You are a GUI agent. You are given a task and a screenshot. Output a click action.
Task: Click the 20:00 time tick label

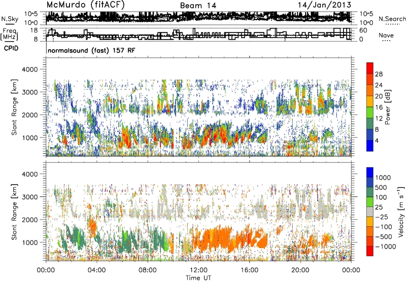[300, 270]
